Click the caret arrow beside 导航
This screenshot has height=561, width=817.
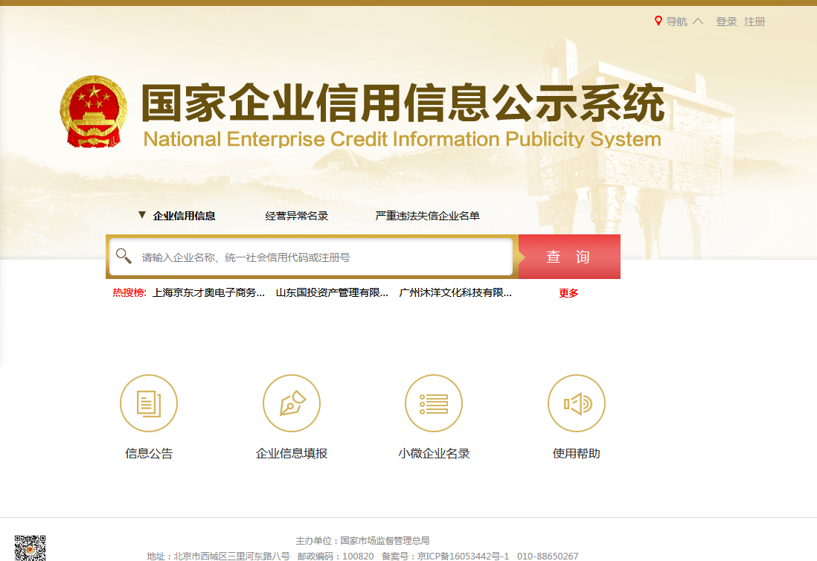[x=698, y=22]
